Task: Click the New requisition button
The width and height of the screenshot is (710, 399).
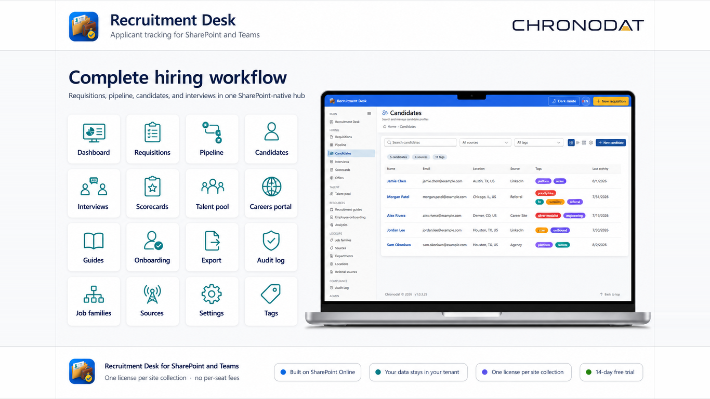Action: click(611, 101)
